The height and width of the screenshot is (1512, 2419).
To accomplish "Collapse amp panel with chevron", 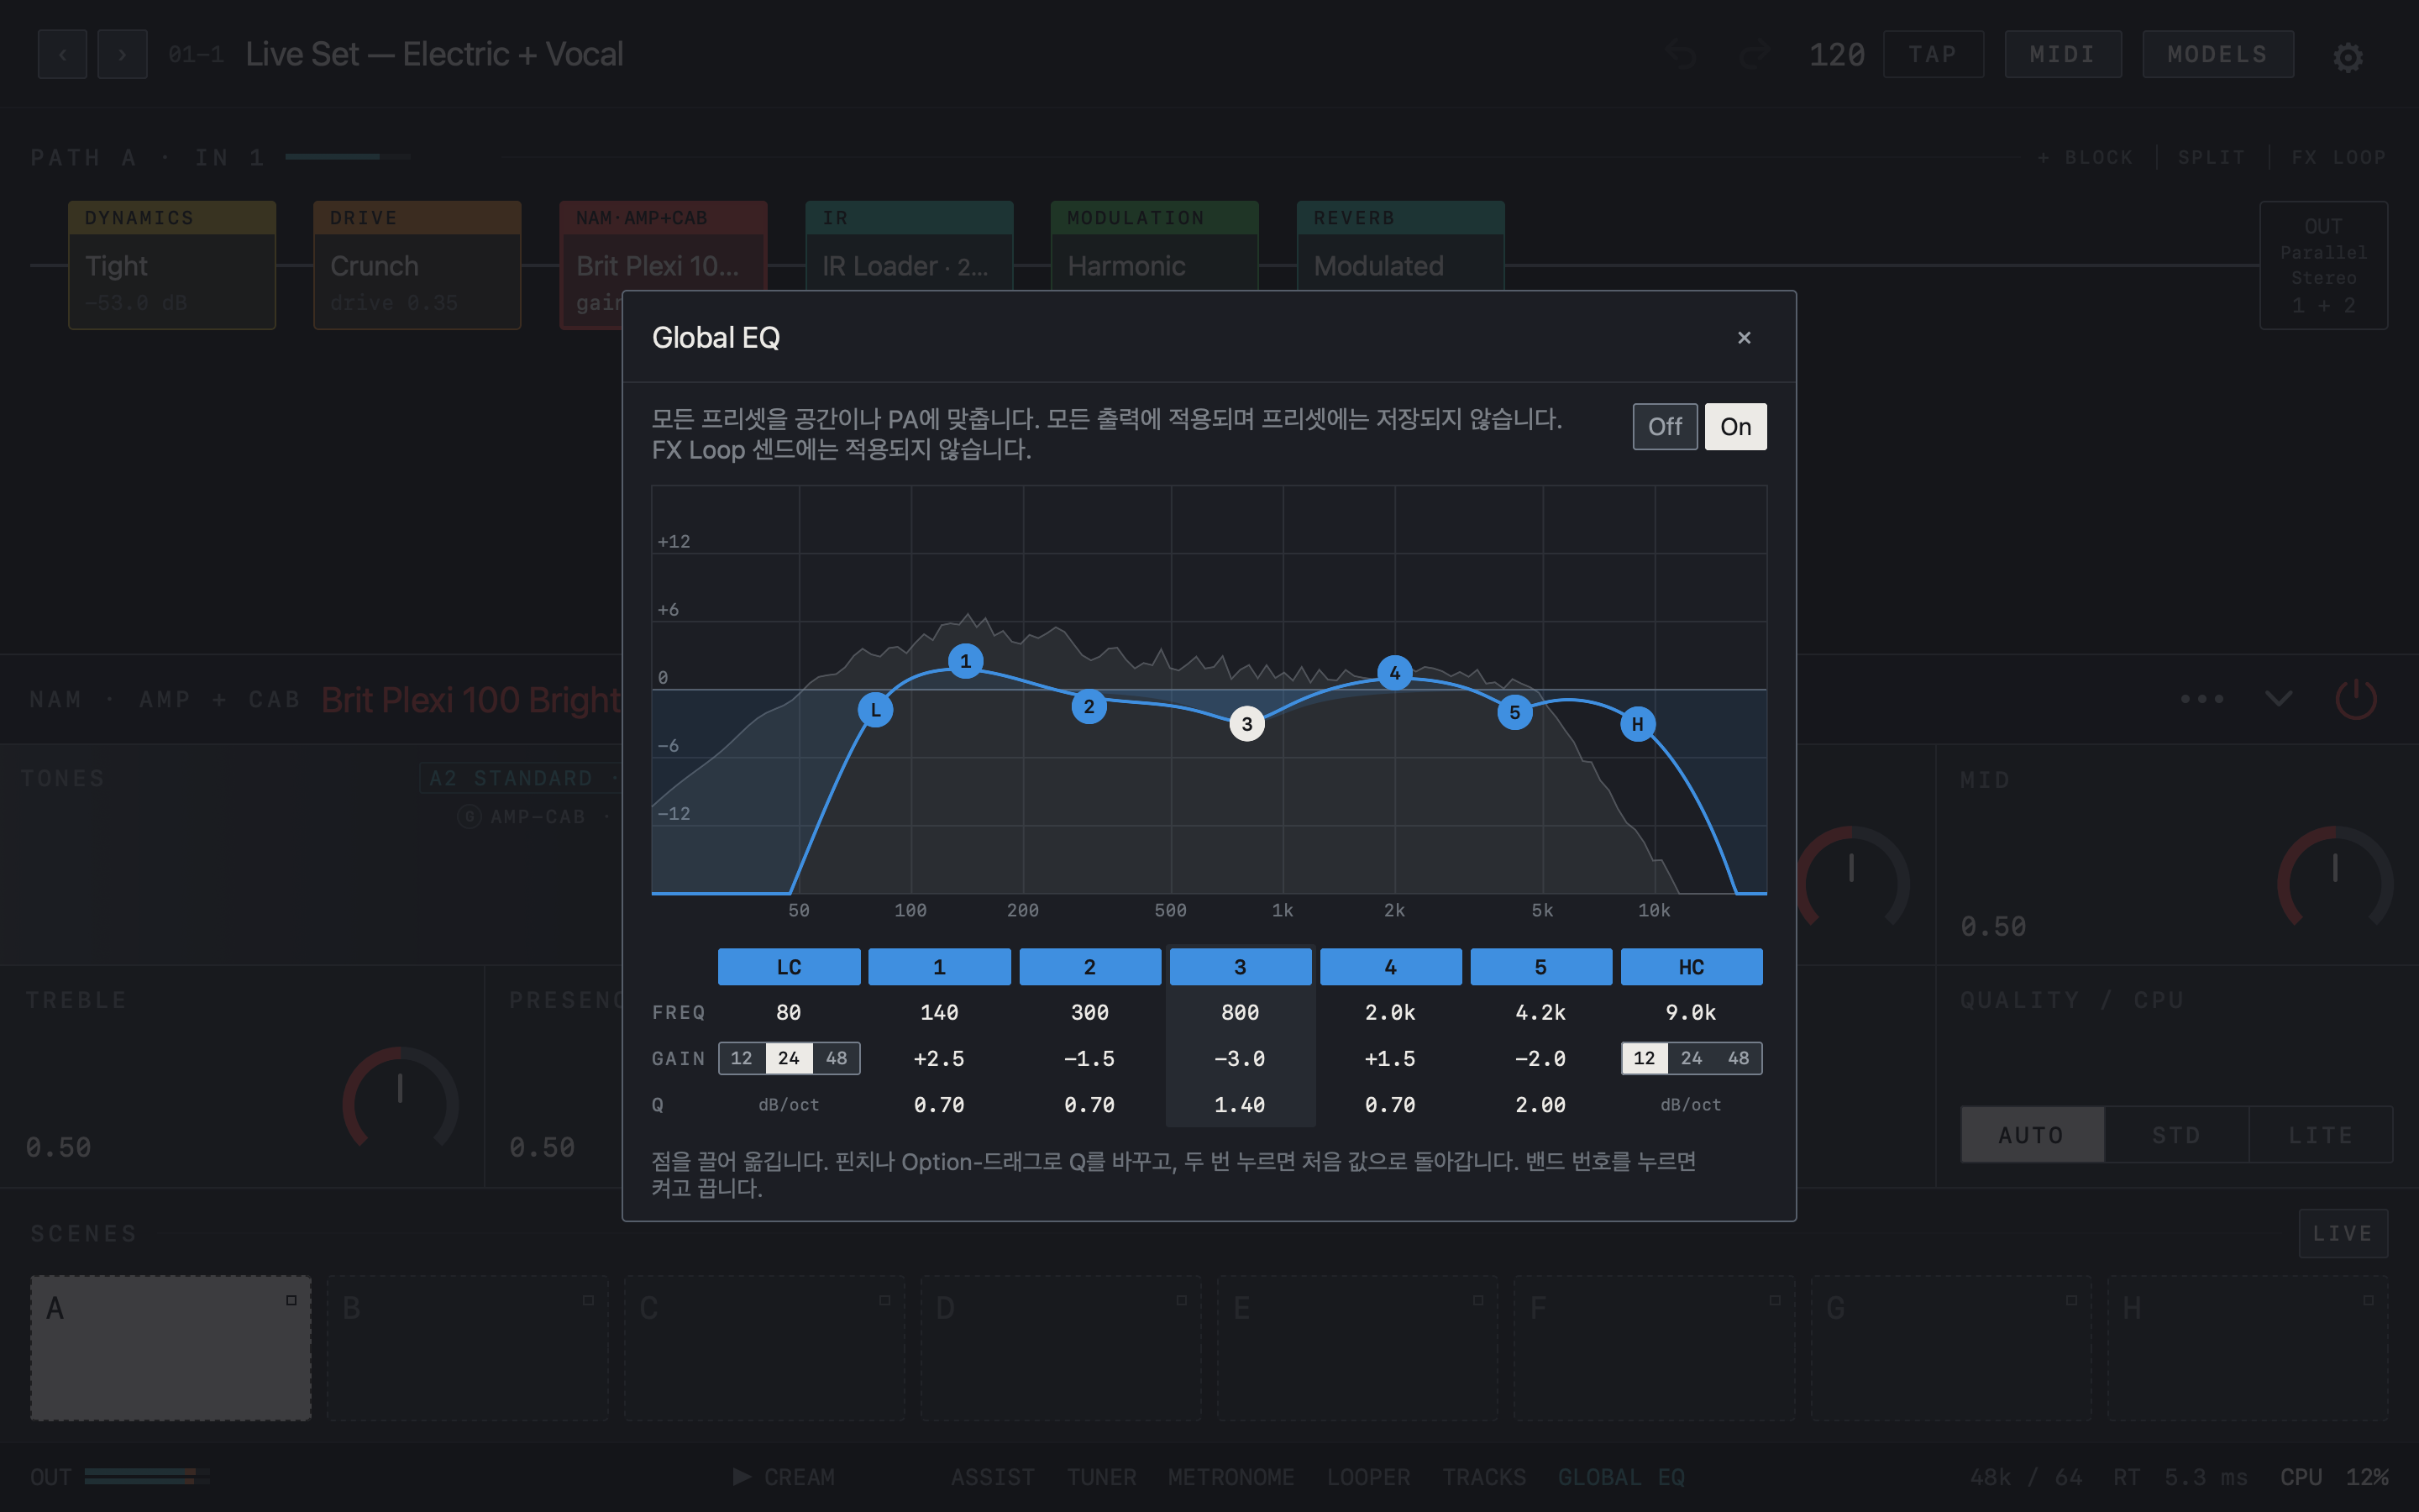I will [2278, 698].
